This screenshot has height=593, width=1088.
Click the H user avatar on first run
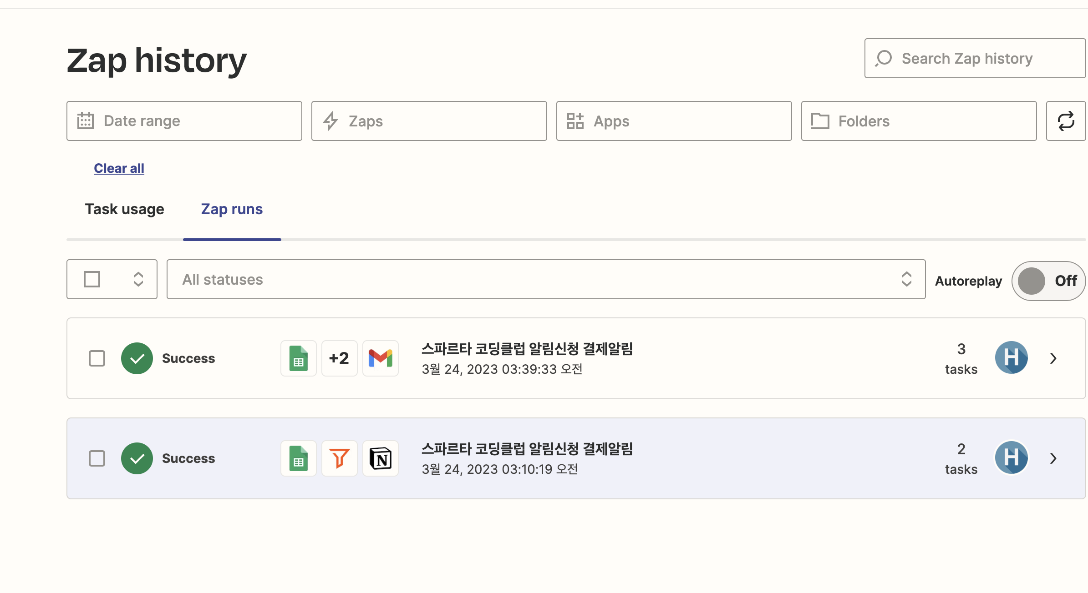click(1011, 358)
